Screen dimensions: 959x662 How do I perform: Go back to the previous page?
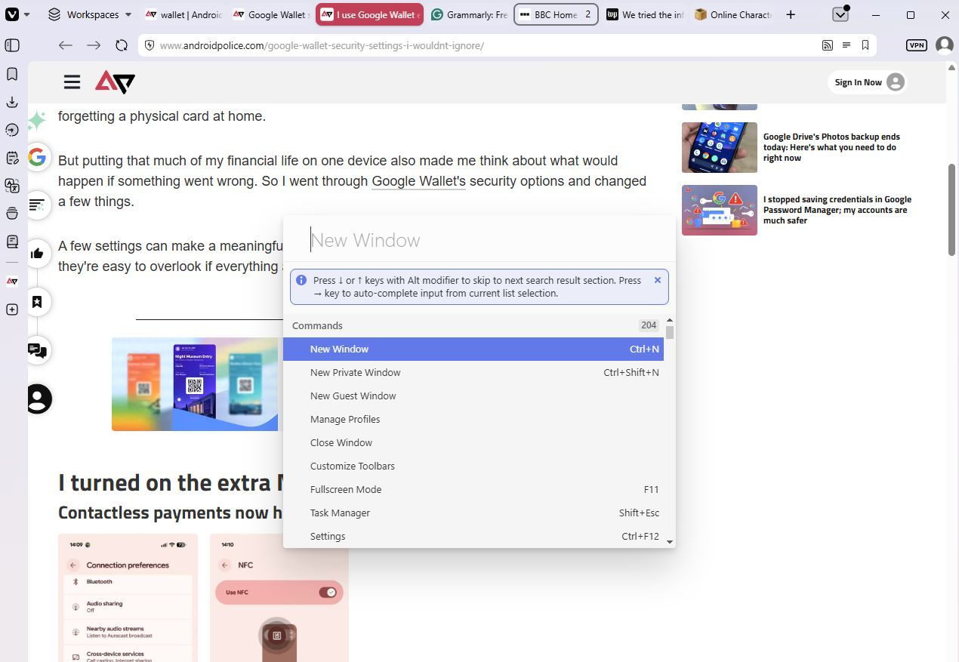66,45
